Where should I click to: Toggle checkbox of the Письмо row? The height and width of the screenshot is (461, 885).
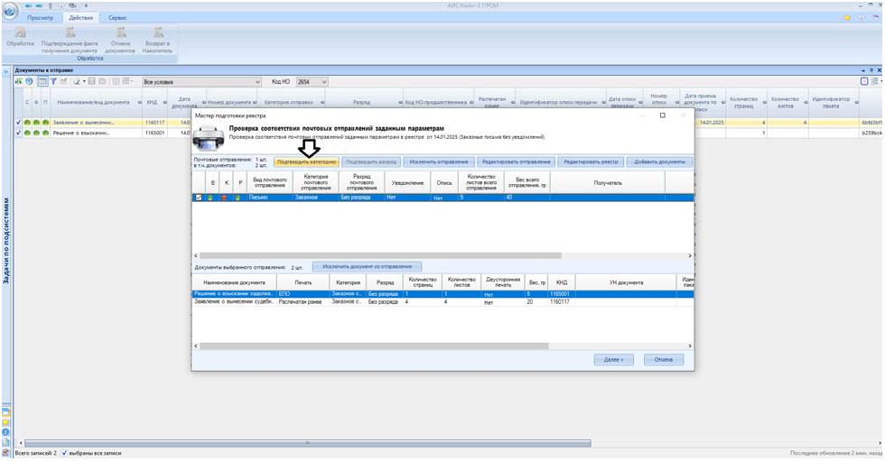pos(200,197)
